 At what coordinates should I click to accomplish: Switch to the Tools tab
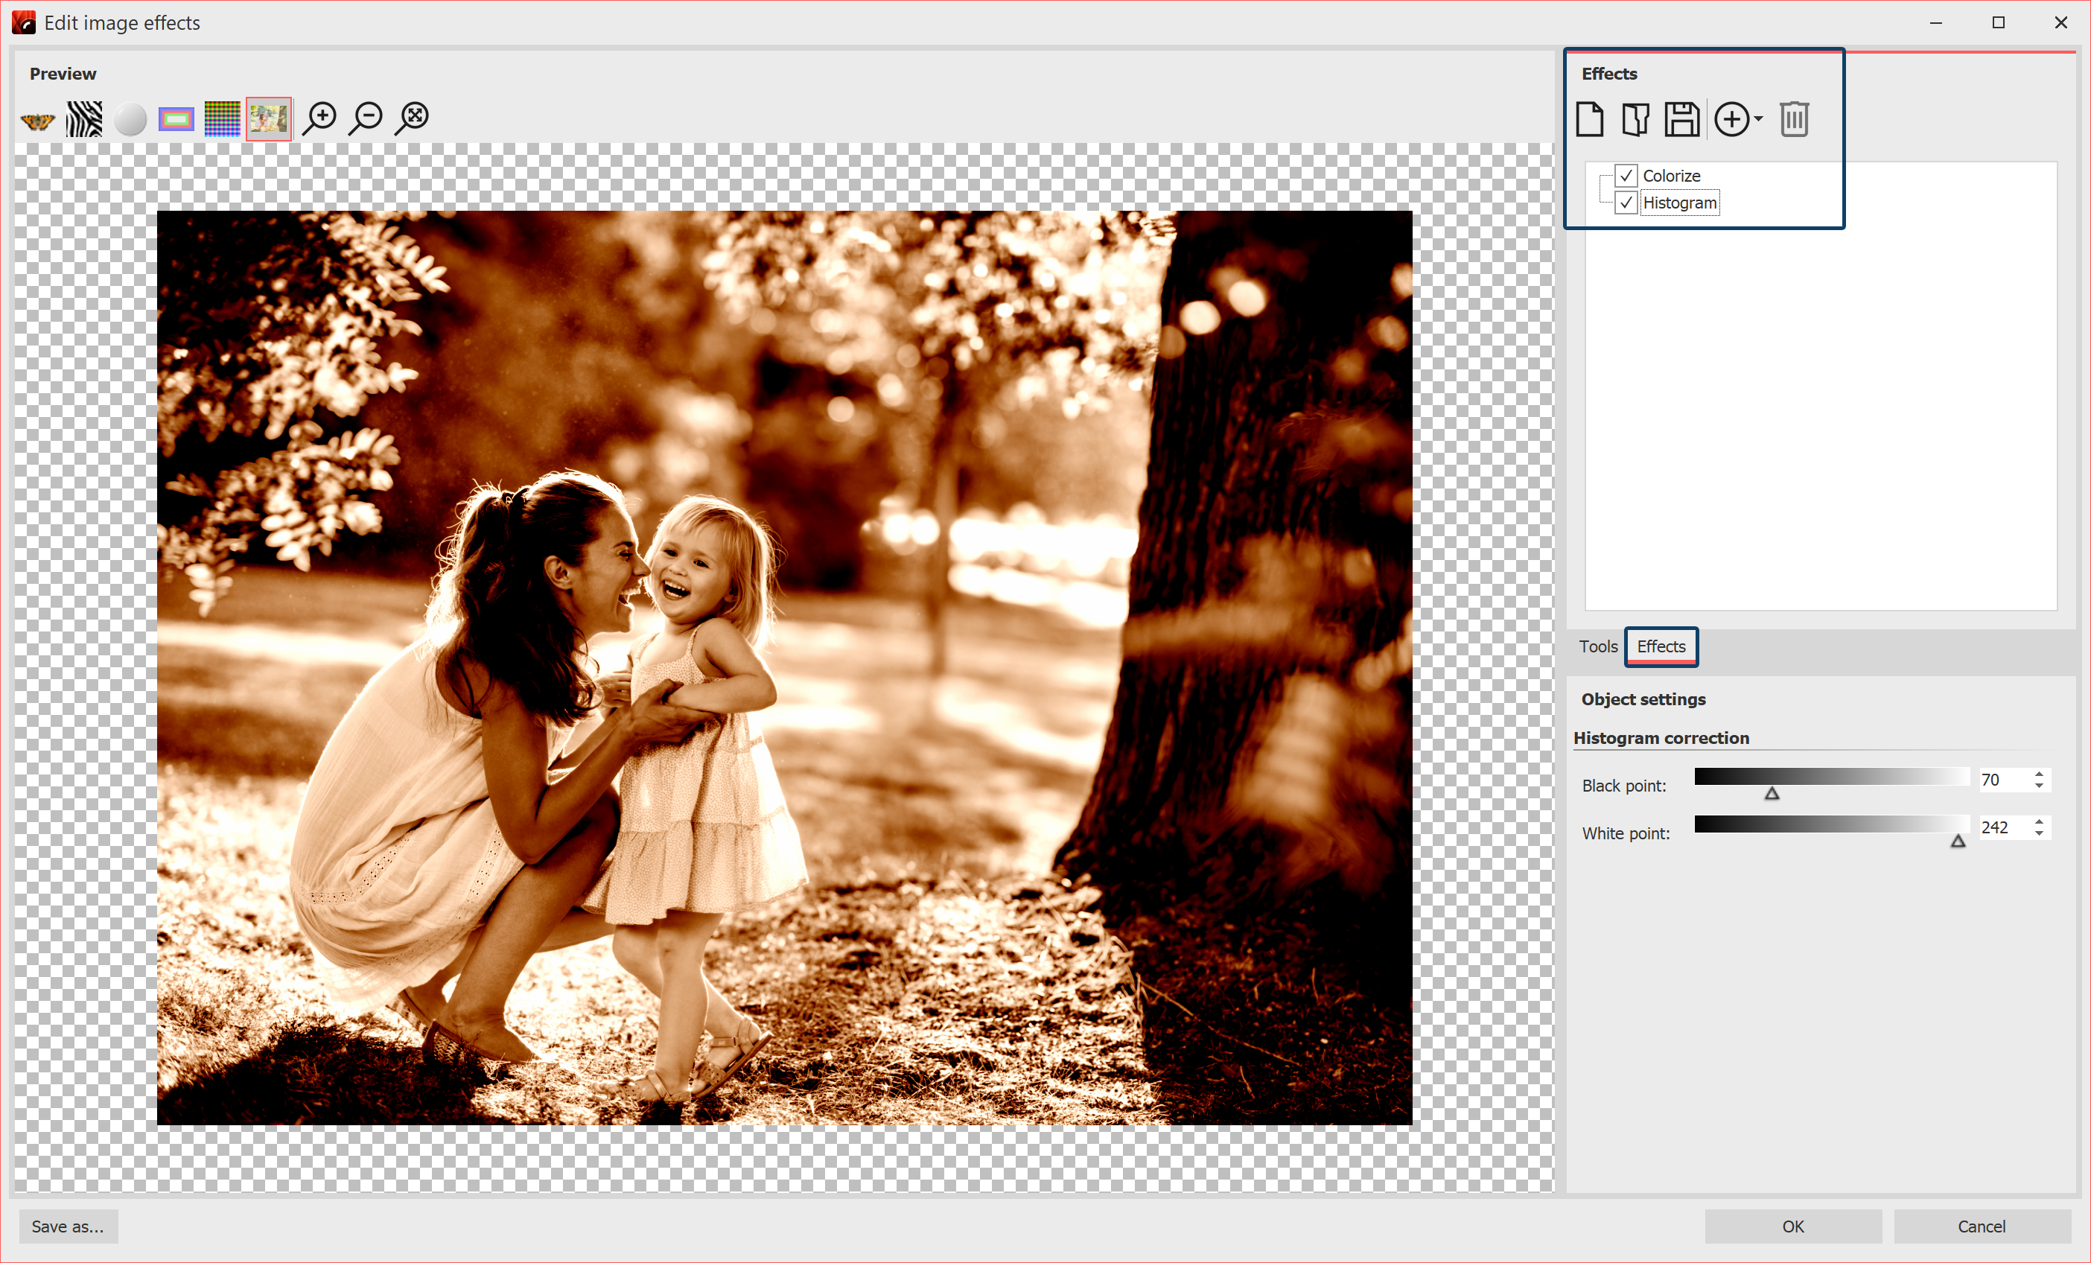1598,647
